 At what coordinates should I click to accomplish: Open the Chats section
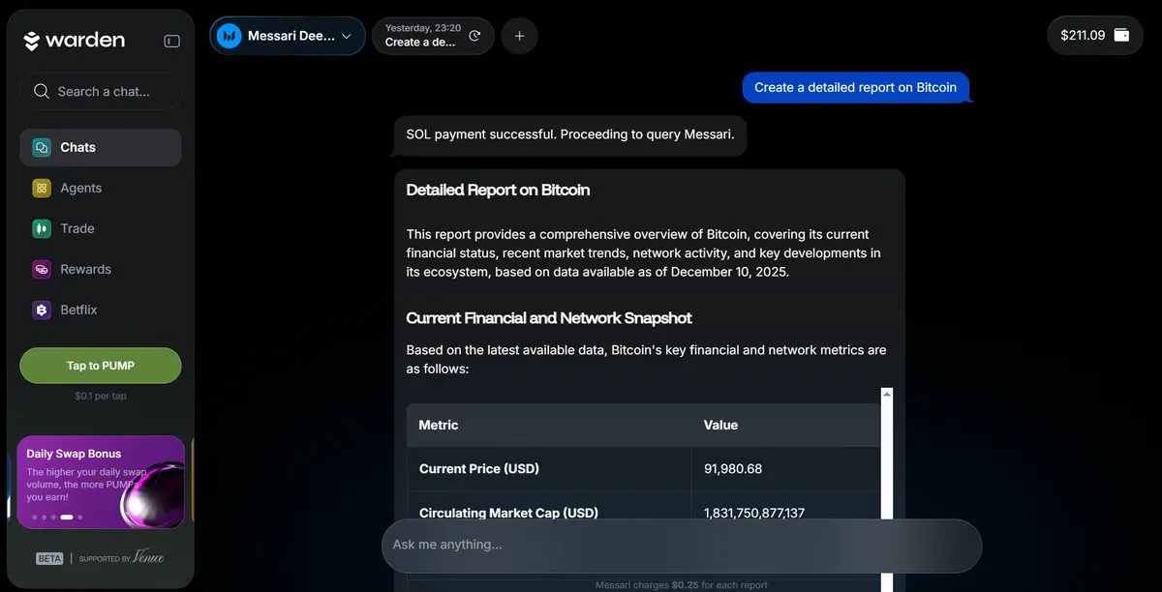coord(100,147)
